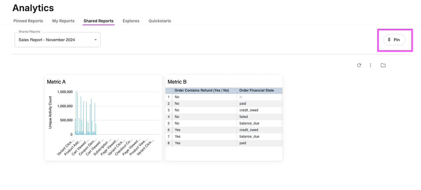Click the Metric A chart title

(x=56, y=82)
